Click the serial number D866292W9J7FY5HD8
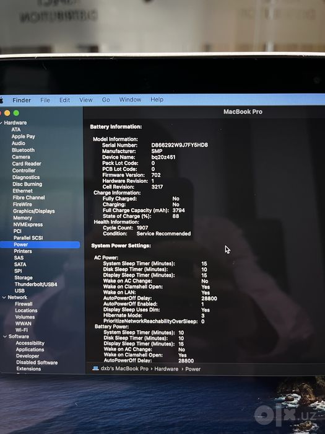 pos(180,145)
